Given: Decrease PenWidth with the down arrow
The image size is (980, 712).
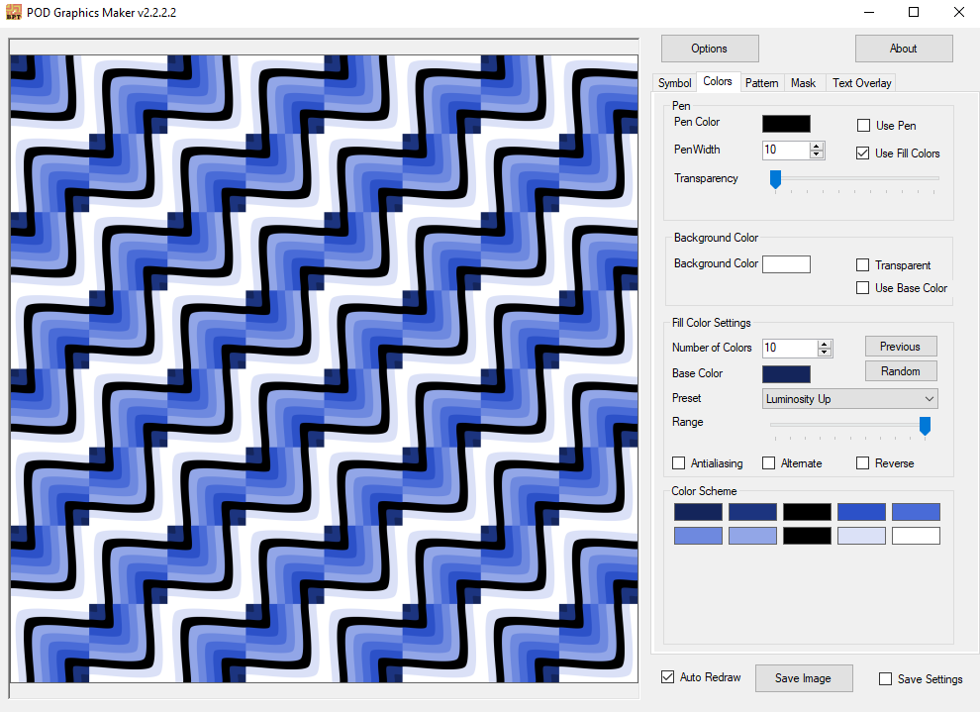Looking at the screenshot, I should point(817,154).
